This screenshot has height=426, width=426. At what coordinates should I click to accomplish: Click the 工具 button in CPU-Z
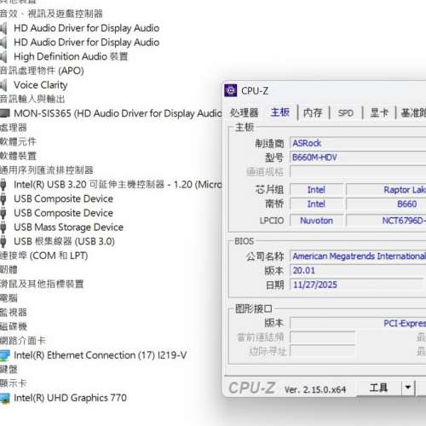[x=378, y=388]
